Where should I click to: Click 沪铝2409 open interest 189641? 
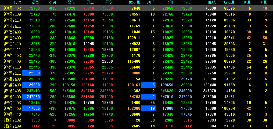pos(228,38)
